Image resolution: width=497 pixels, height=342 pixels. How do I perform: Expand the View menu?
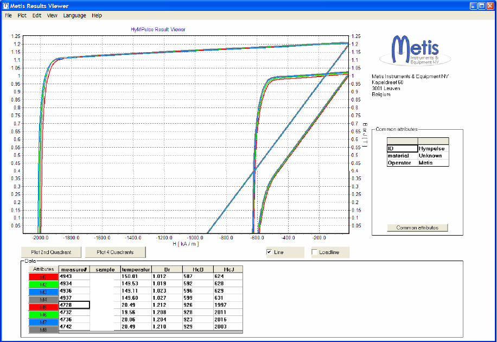(52, 16)
